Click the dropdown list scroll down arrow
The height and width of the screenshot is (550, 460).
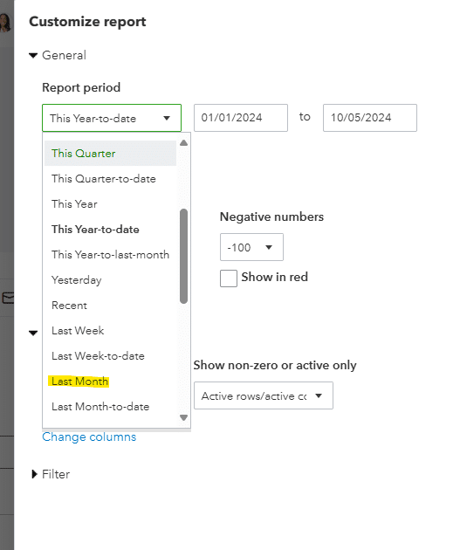pos(183,417)
